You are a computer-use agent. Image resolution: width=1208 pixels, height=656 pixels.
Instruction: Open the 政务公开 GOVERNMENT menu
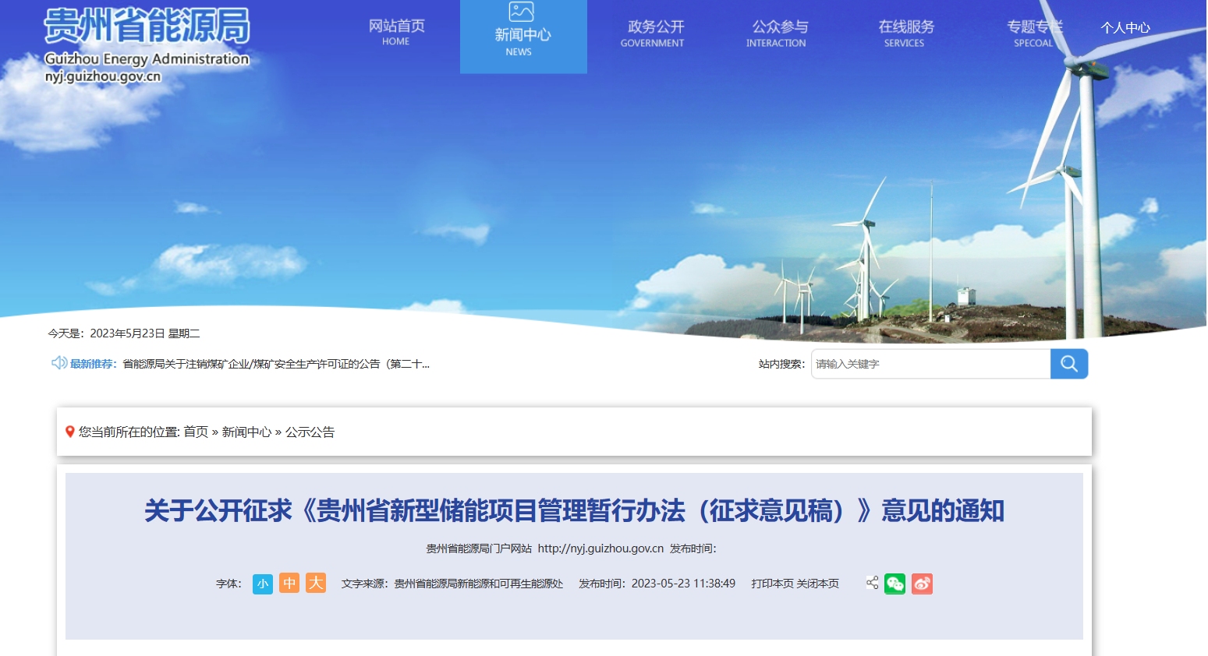coord(654,34)
